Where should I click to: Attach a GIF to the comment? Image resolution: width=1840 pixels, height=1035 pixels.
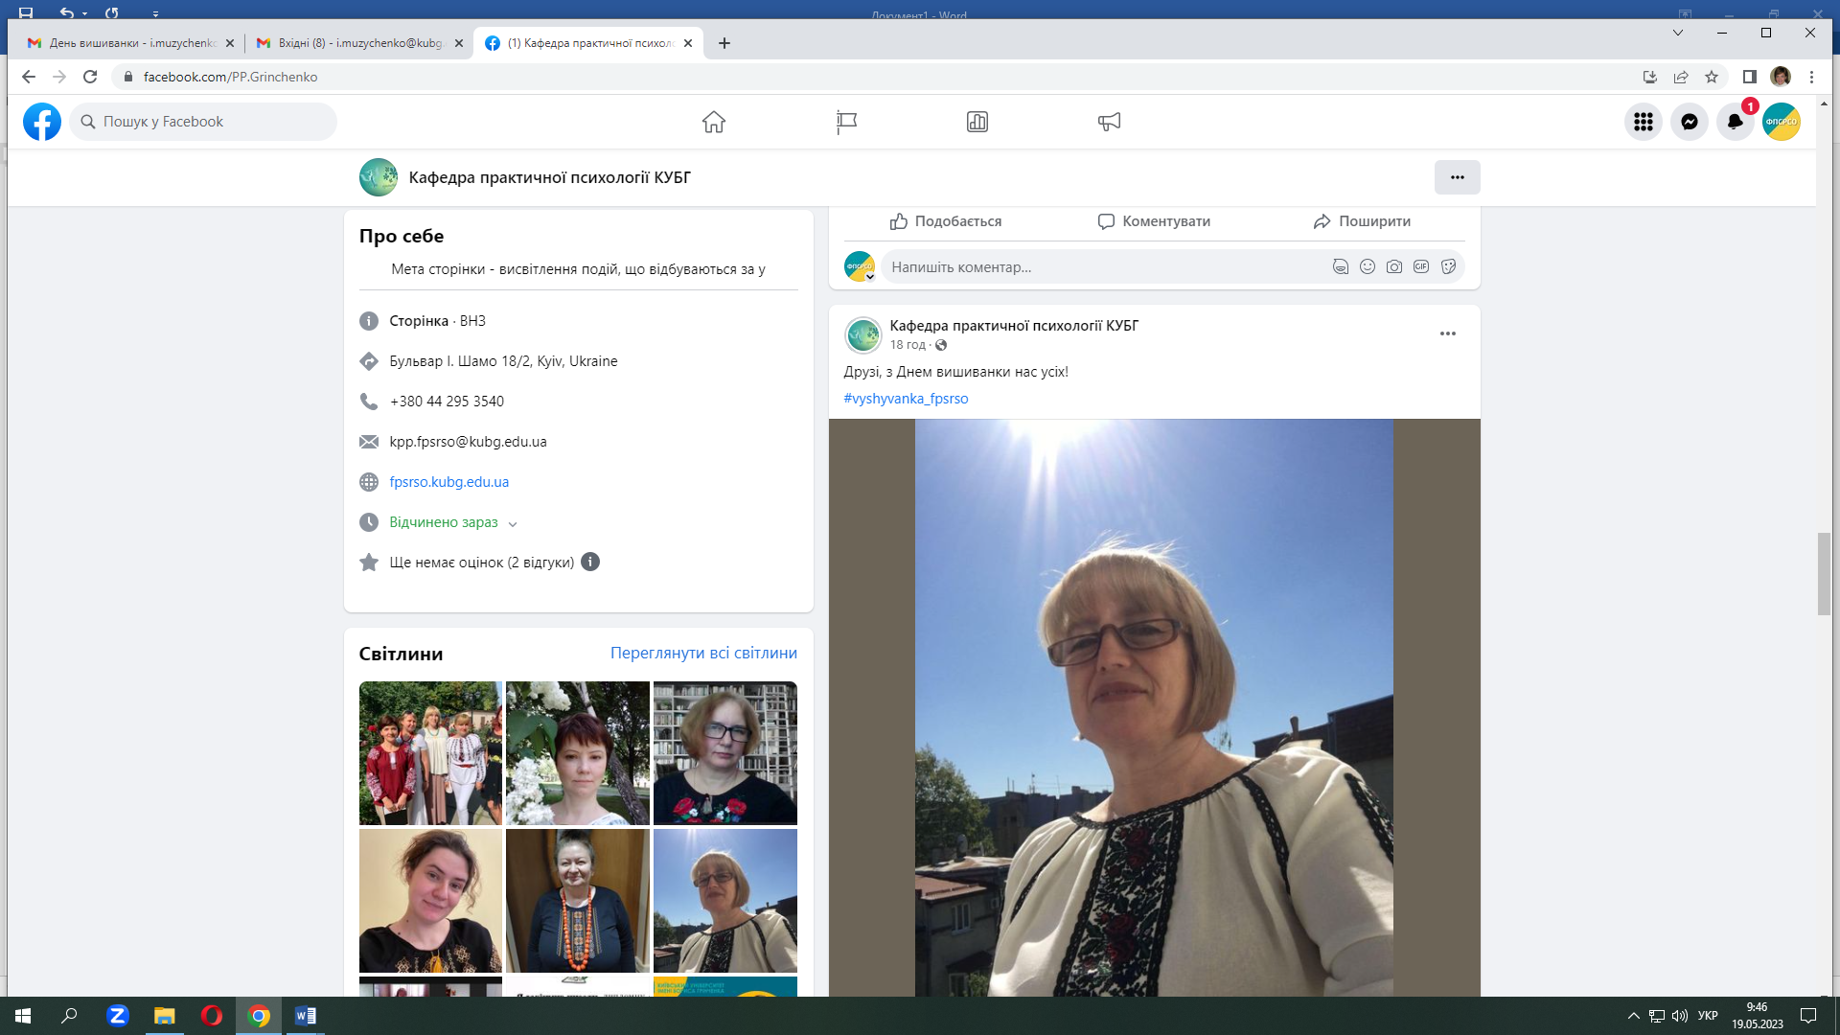(x=1421, y=266)
